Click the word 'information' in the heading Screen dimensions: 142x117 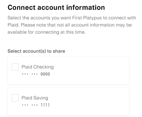coord(85,7)
